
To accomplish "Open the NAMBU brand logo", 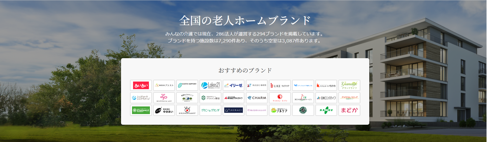I will click(x=326, y=110).
